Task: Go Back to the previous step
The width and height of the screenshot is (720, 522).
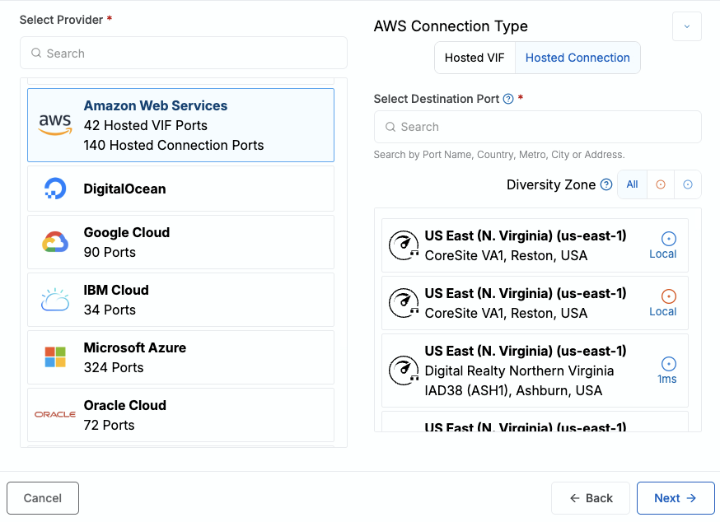Action: point(591,498)
